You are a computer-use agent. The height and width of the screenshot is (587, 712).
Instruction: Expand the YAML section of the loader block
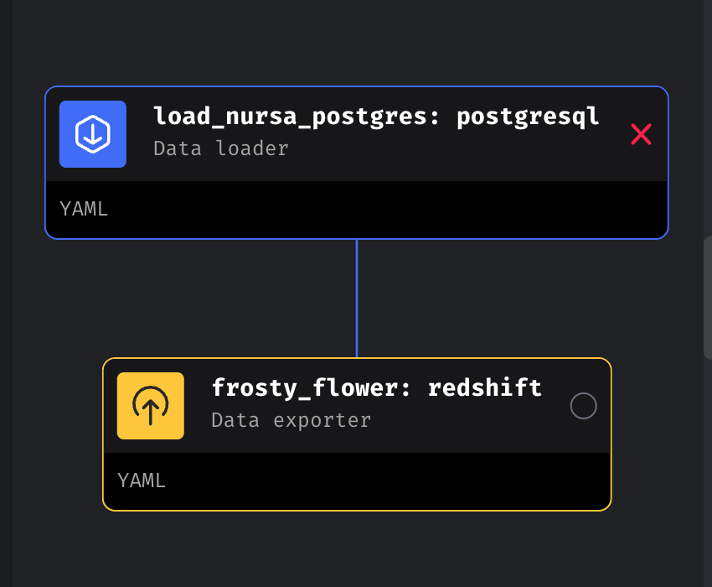click(83, 209)
